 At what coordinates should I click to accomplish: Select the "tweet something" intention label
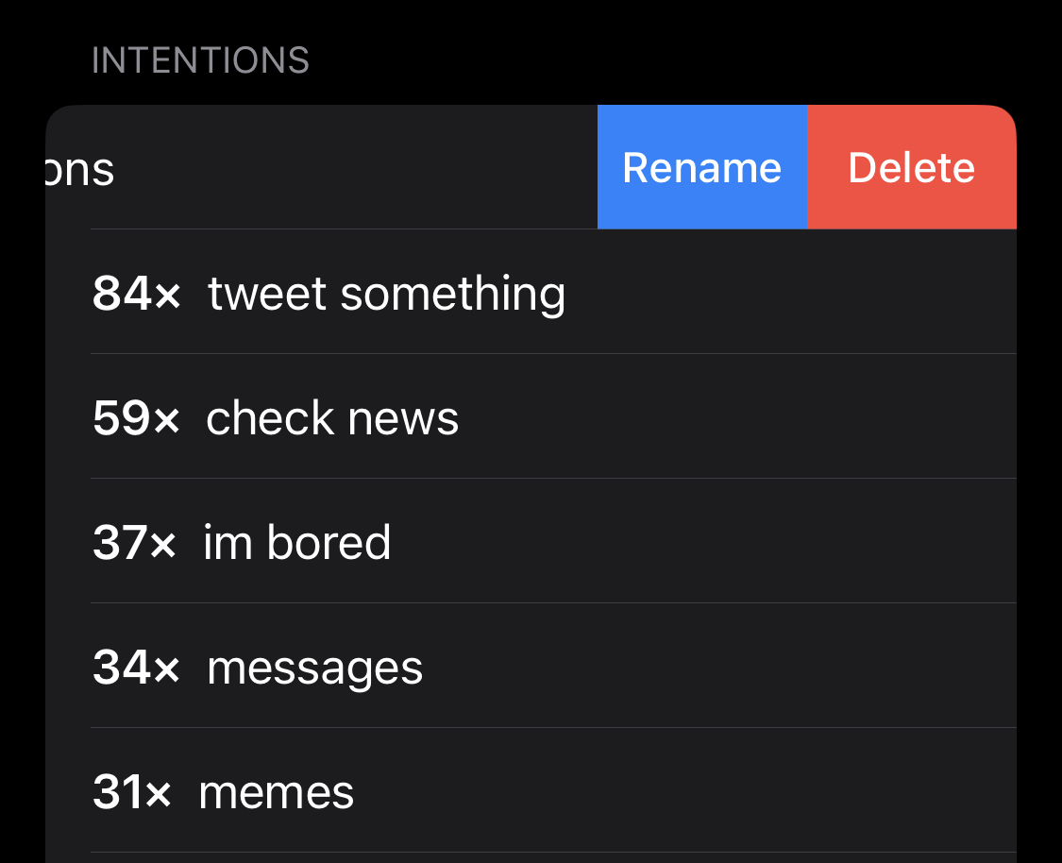[x=386, y=294]
